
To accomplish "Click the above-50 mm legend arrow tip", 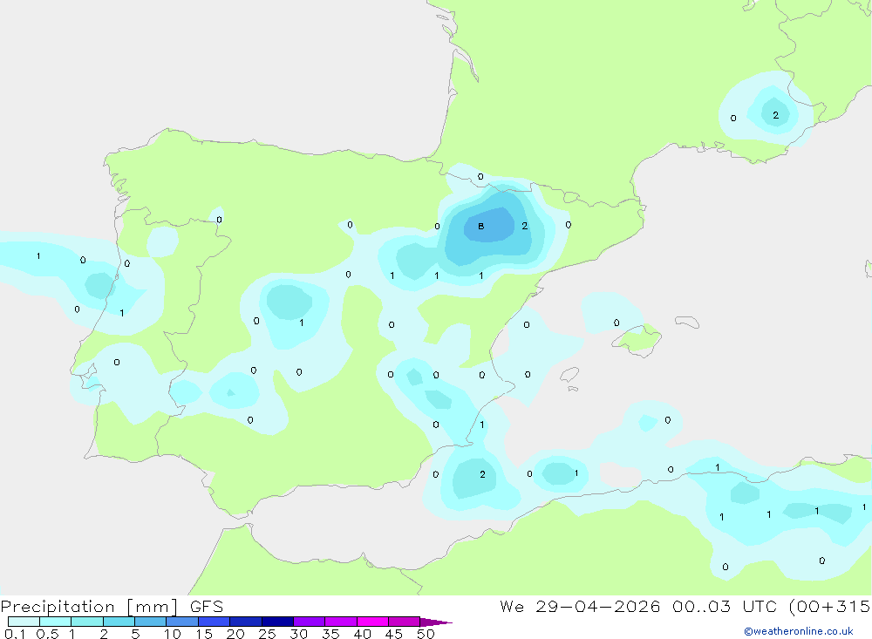I will point(437,622).
